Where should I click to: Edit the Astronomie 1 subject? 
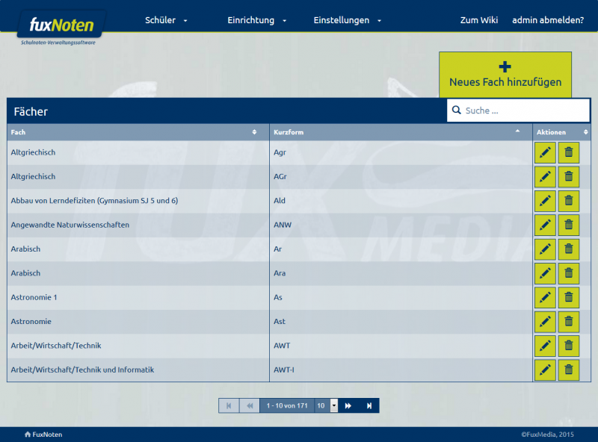pos(545,298)
